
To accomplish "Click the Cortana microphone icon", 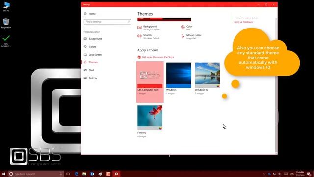I will [61, 174].
